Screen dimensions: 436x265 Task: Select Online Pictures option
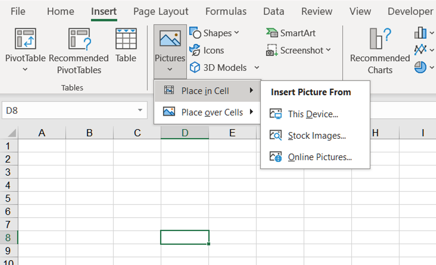[x=320, y=157]
